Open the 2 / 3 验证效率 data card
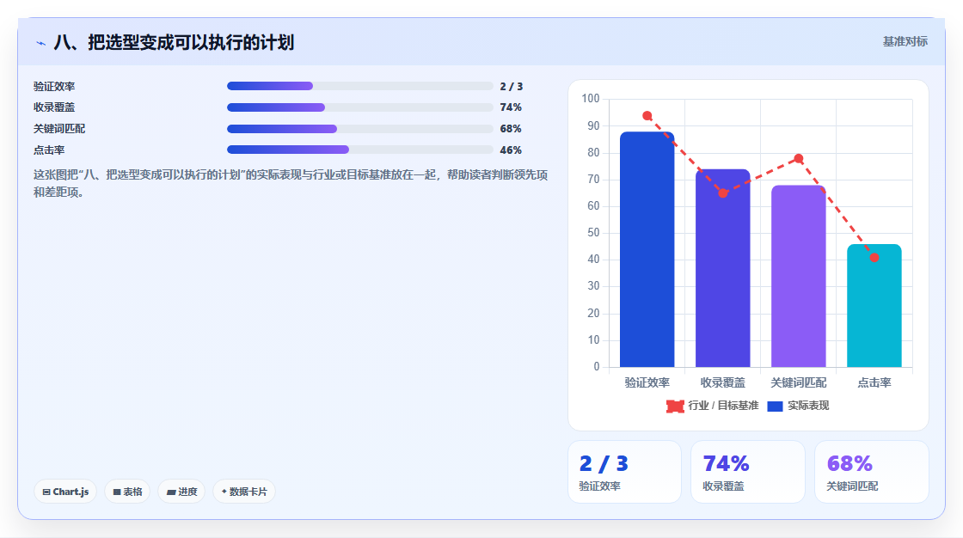This screenshot has height=538, width=963. tap(624, 472)
